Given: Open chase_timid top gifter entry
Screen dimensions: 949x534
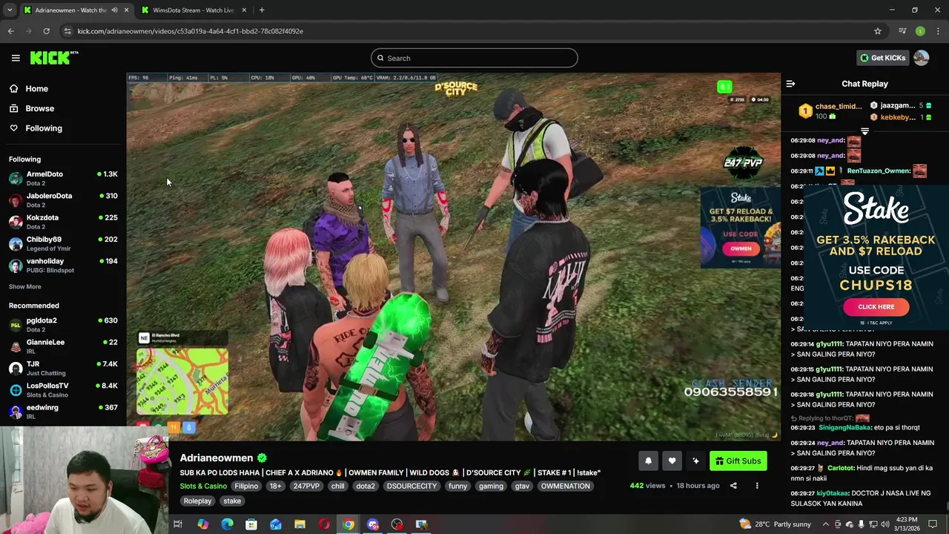Looking at the screenshot, I should (830, 111).
